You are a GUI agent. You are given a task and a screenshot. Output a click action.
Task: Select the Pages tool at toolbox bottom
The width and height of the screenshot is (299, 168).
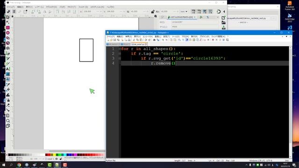pyautogui.click(x=8, y=126)
